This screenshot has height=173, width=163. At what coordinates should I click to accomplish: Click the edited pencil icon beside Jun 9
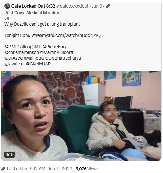[108, 6]
